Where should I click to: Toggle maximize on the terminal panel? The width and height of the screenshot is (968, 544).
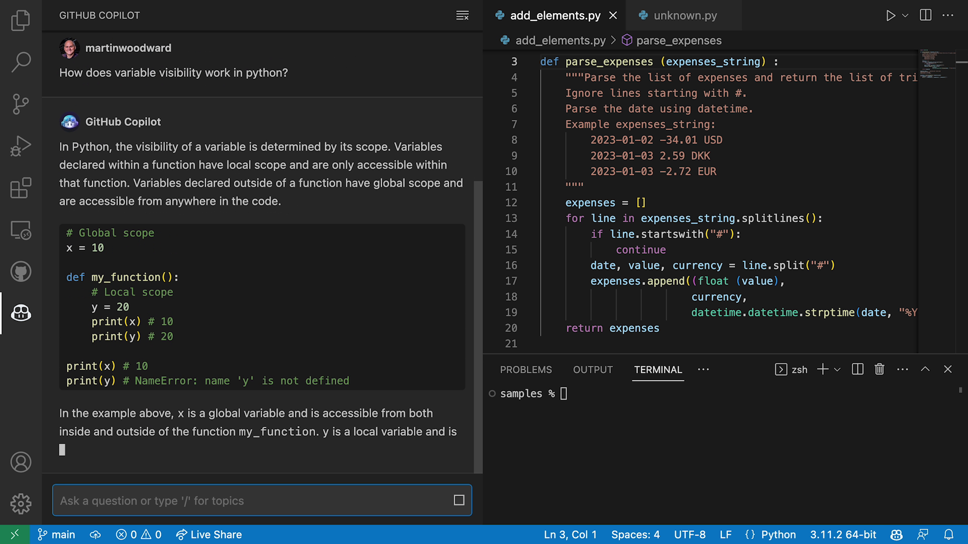pos(925,369)
